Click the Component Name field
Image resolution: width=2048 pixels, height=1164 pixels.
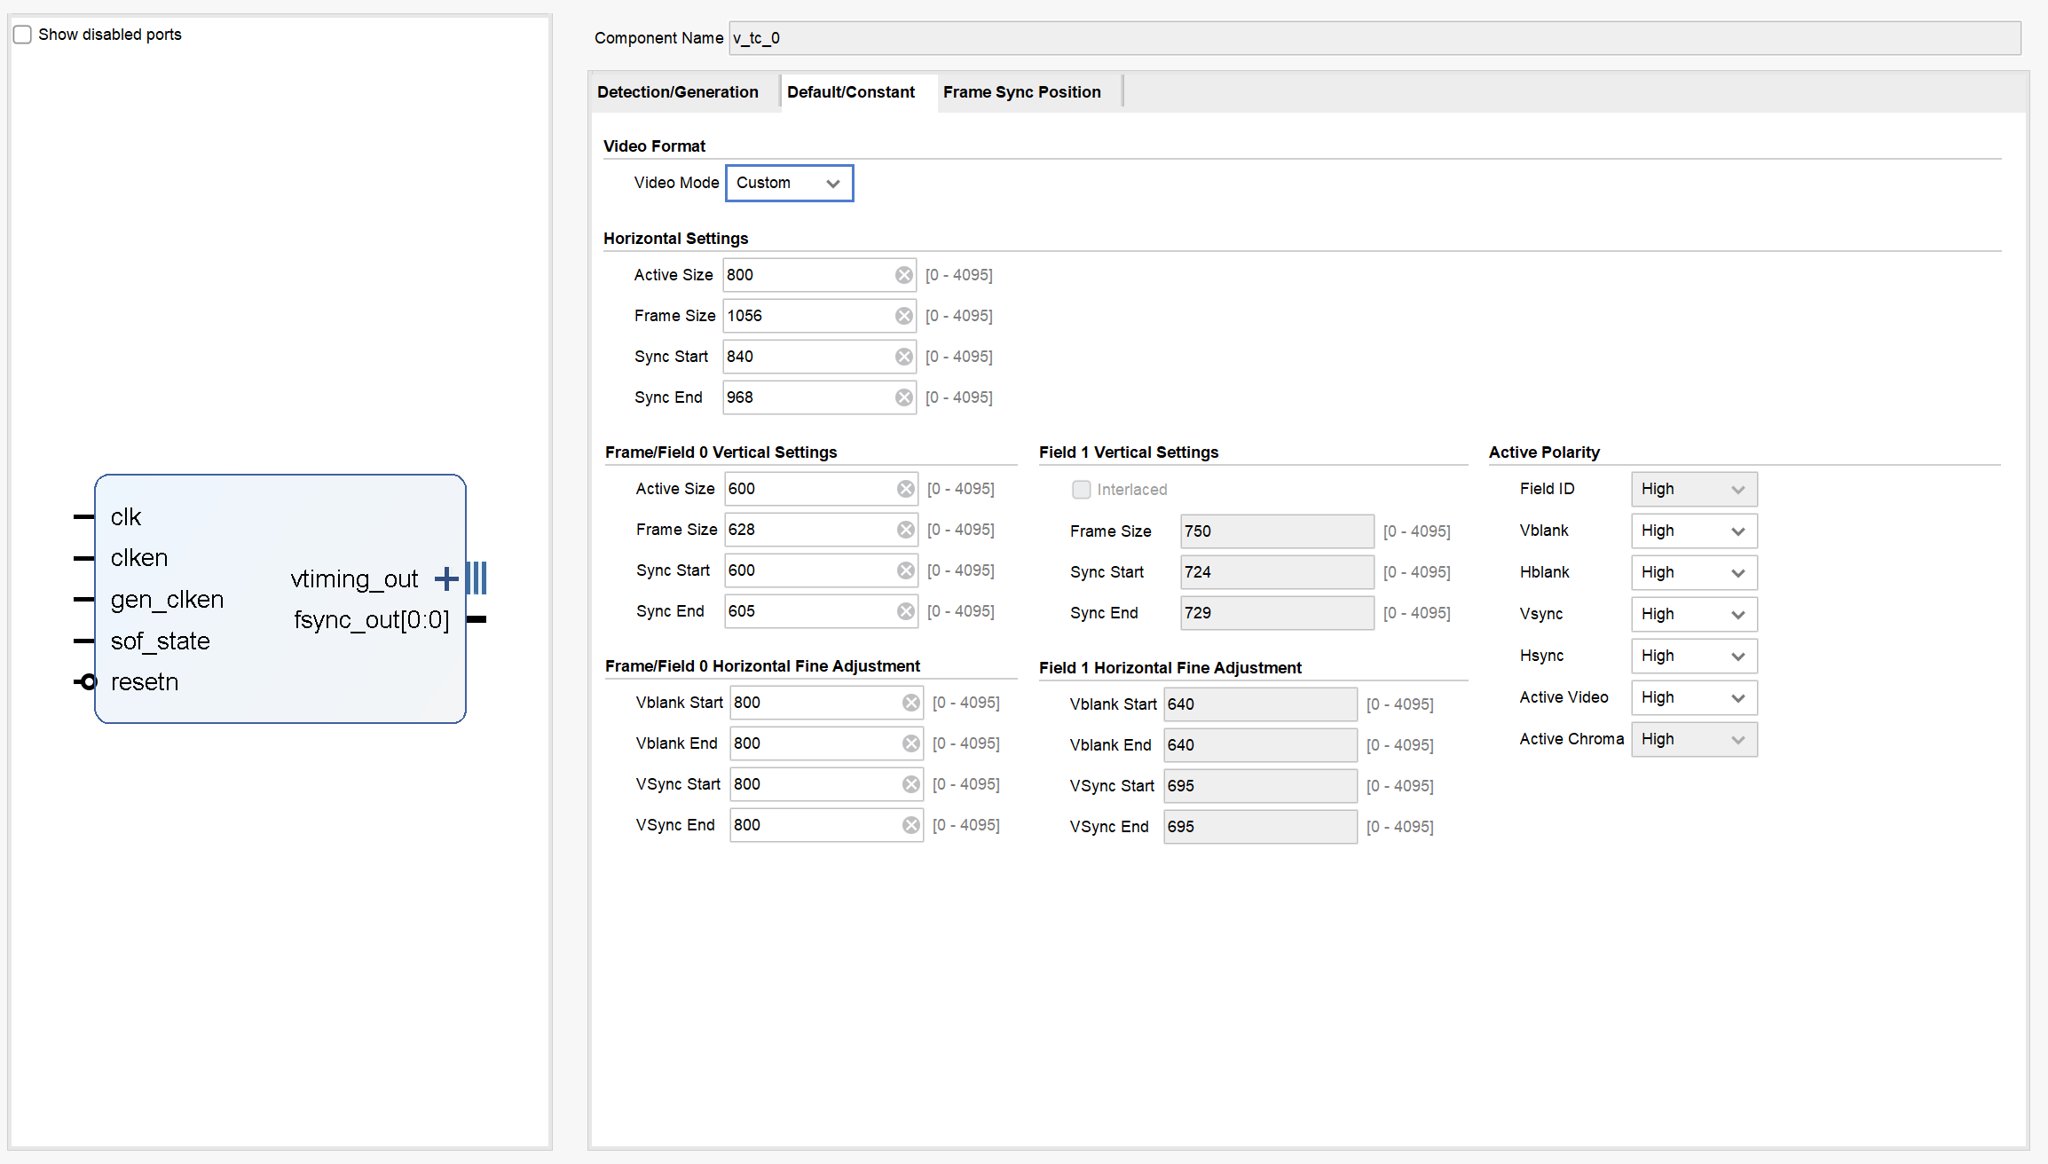[1375, 38]
